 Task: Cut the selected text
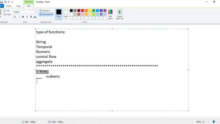click(x=7, y=11)
